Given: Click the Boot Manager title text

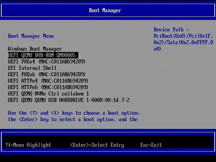Looking at the screenshot, I should tap(105, 10).
